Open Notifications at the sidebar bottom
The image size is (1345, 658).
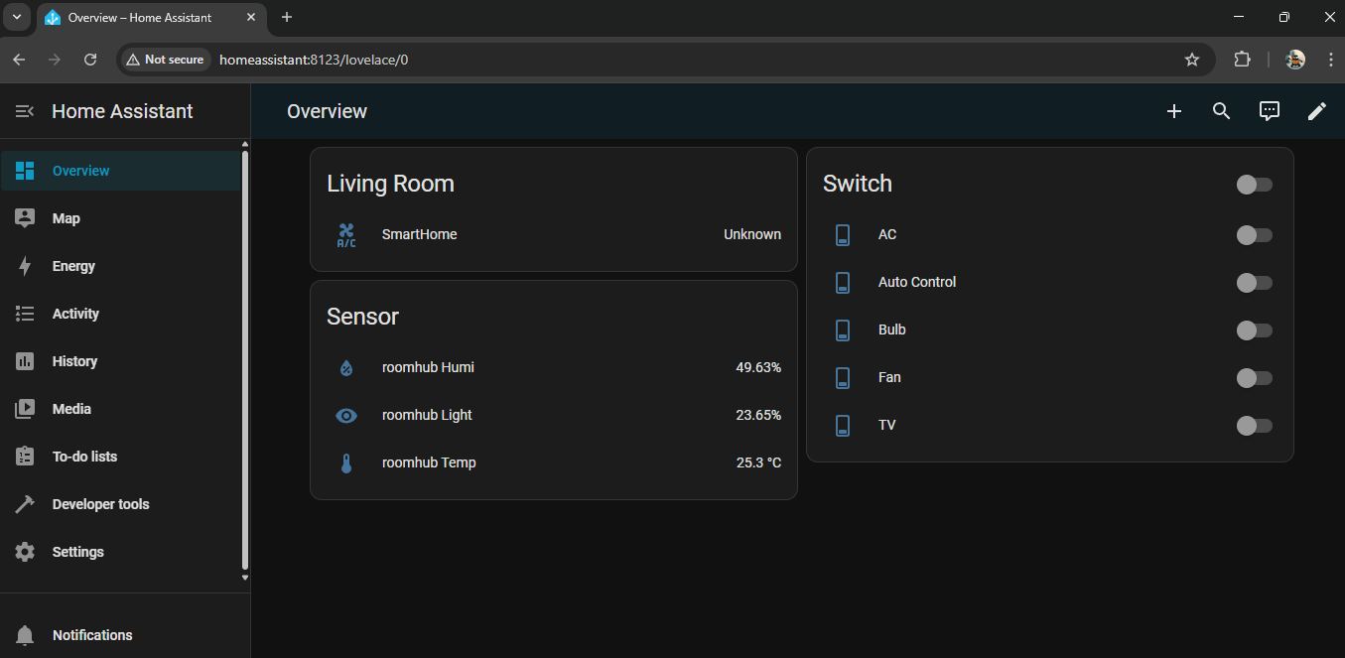tap(92, 635)
